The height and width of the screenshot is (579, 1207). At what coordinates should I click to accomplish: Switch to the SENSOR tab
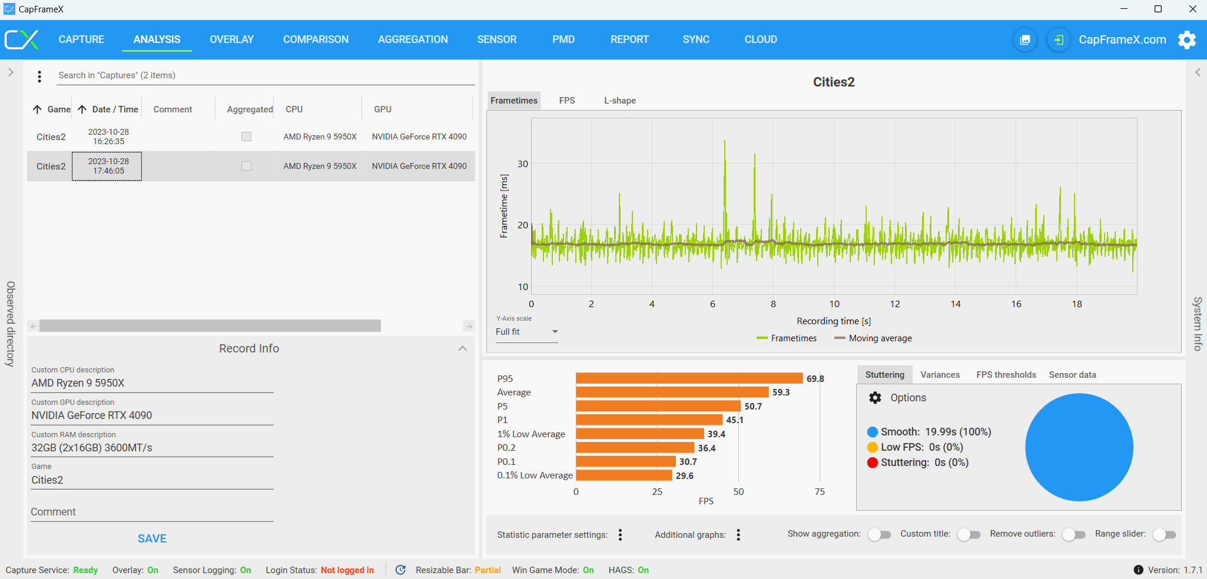497,39
